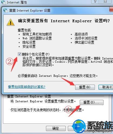Open the 重置如何影响我的计算机? link
113x134 pixels.
pos(27,87)
